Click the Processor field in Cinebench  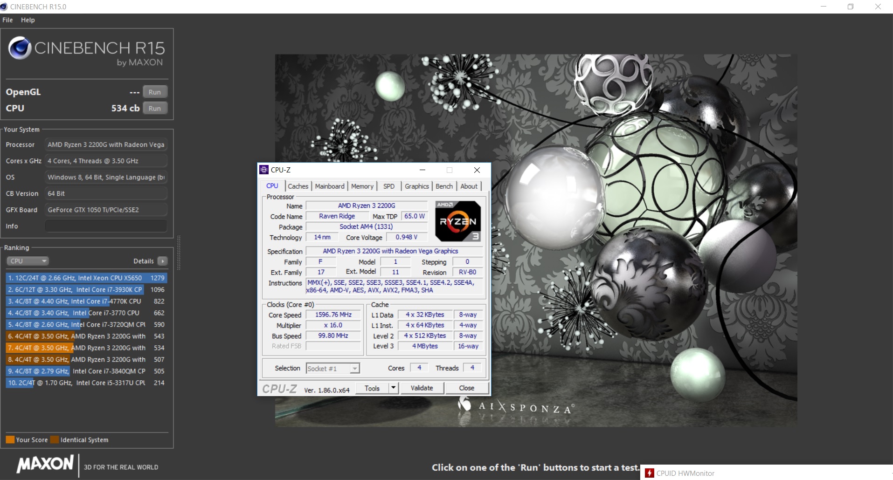point(106,144)
